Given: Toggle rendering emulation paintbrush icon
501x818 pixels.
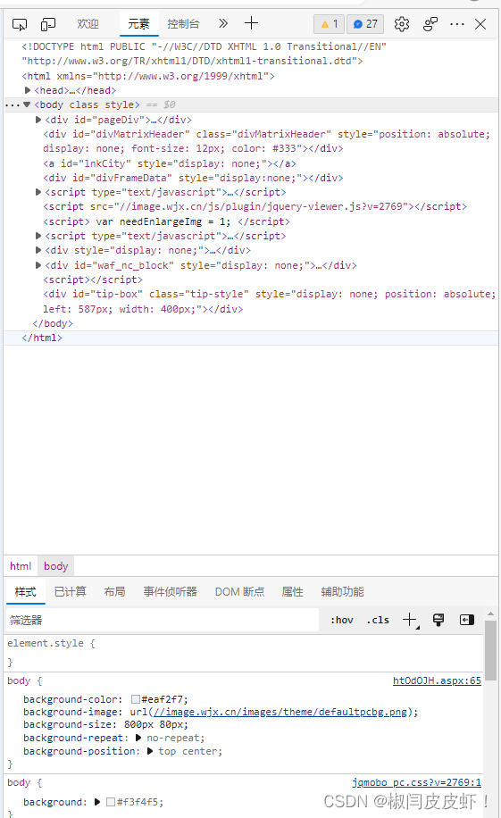Looking at the screenshot, I should (x=438, y=620).
